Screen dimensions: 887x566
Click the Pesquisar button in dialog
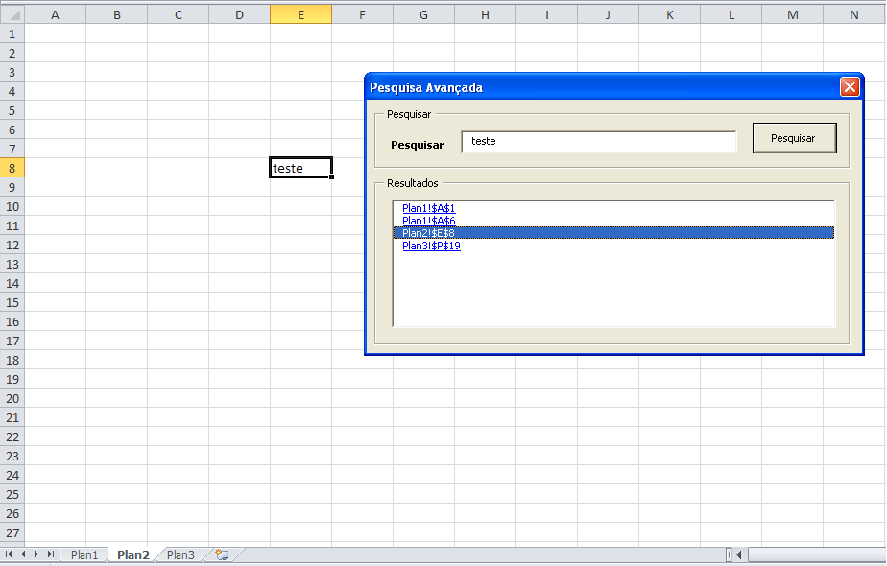point(794,138)
